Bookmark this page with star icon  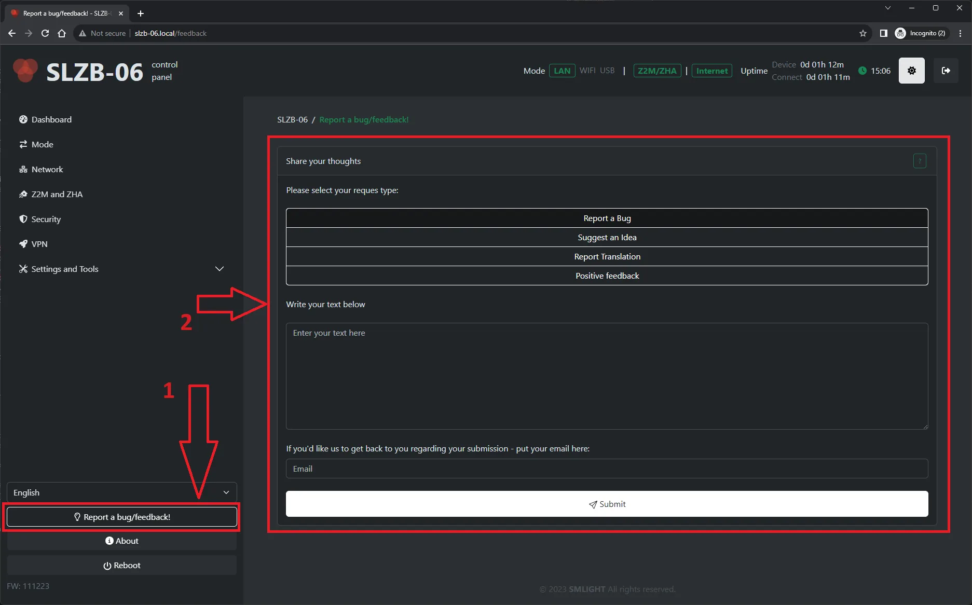point(863,33)
